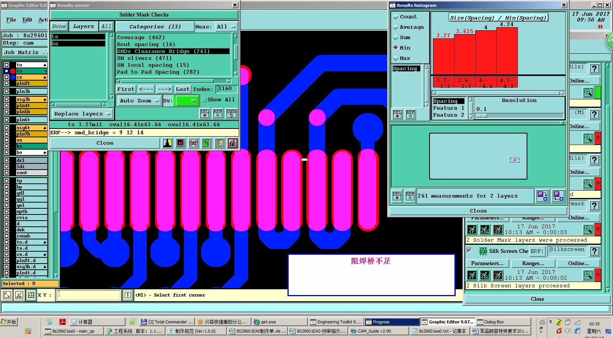Image resolution: width=613 pixels, height=338 pixels.
Task: Click first run icon in Silk Screen row
Action: 472,275
